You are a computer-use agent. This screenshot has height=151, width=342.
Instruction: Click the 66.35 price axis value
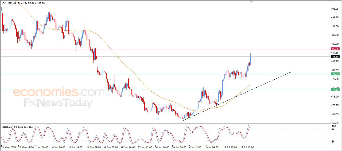coord(335,123)
